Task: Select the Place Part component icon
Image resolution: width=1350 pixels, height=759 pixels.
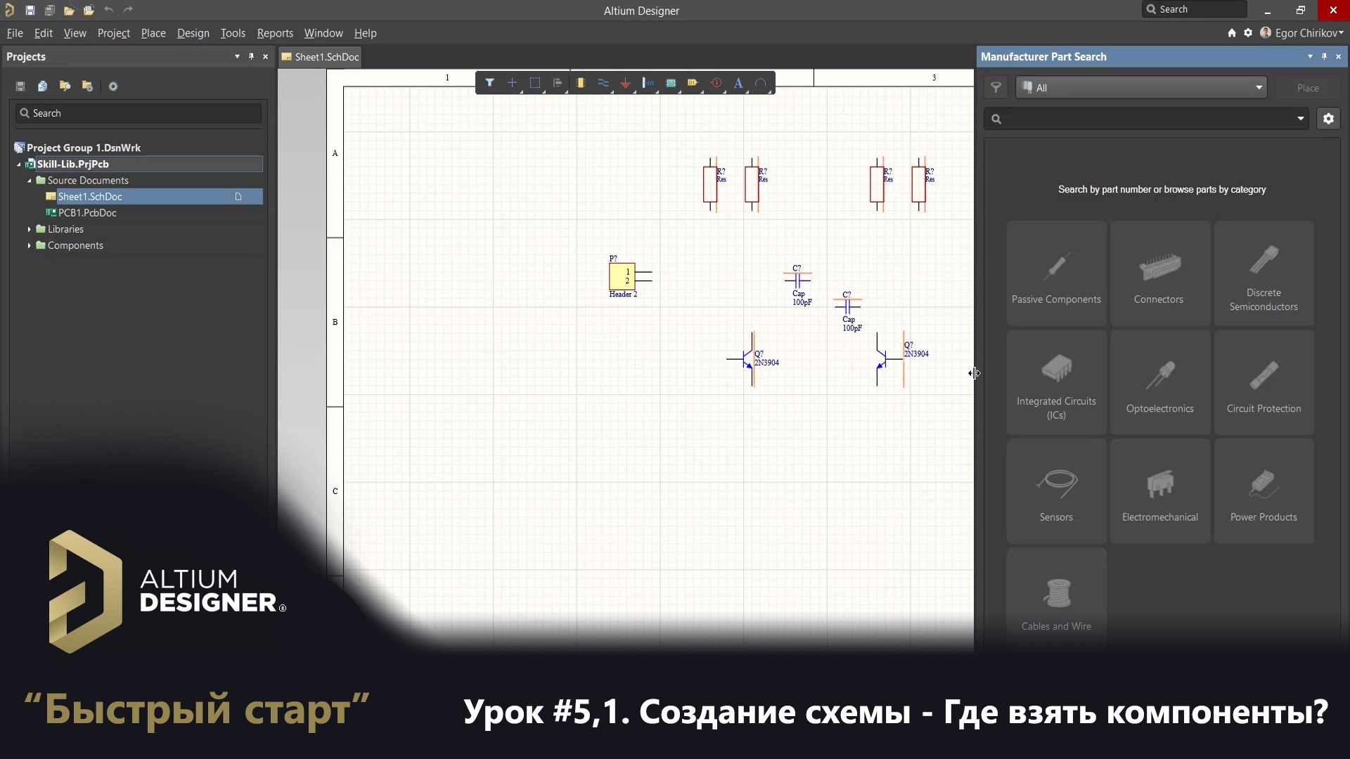Action: click(581, 83)
